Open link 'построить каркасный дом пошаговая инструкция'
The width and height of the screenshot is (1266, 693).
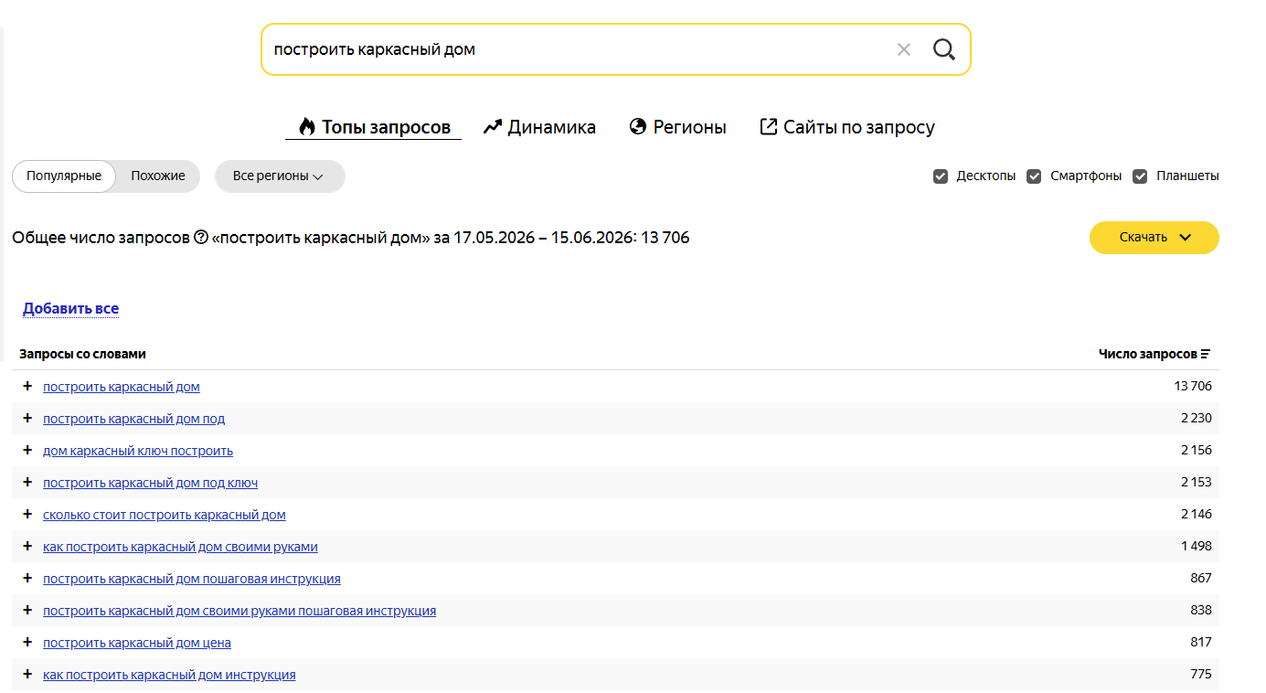[x=192, y=579]
